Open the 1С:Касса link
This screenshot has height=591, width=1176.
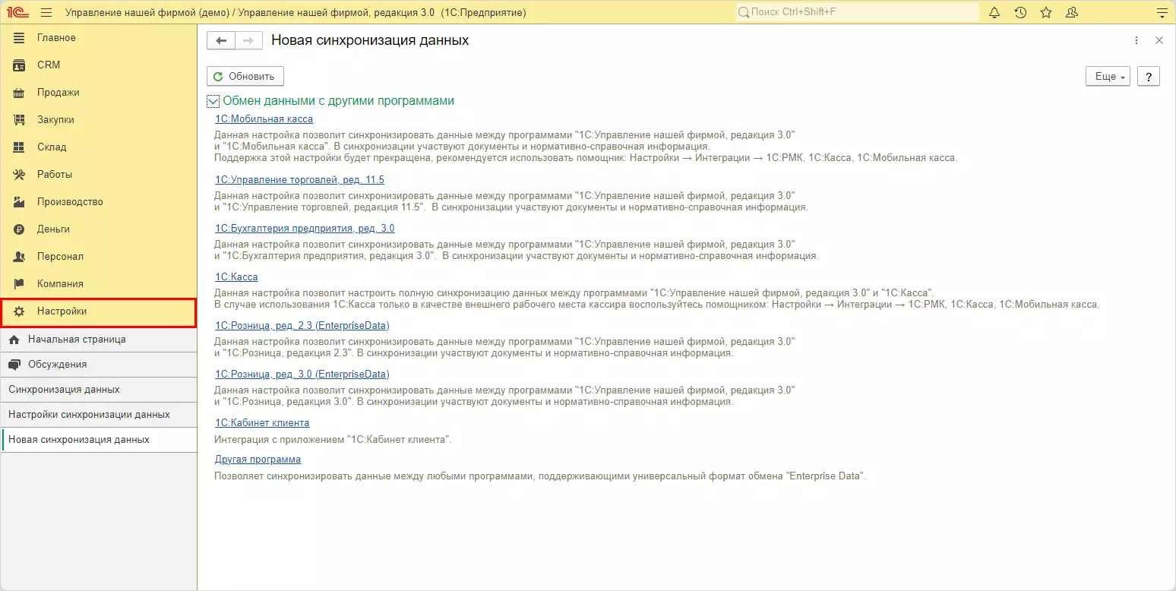tap(236, 277)
